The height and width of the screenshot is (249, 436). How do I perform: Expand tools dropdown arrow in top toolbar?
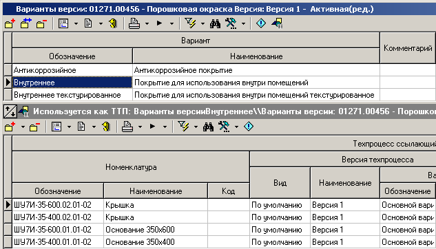tap(244, 24)
